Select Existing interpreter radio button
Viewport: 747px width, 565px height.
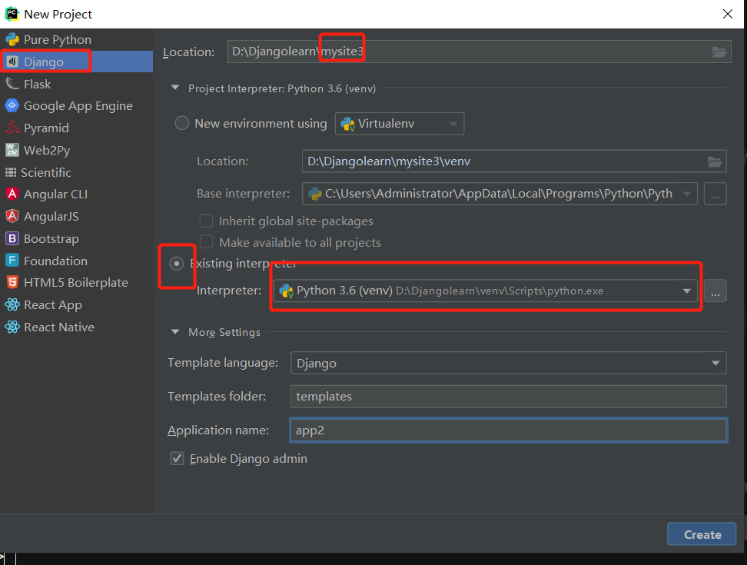(x=176, y=264)
